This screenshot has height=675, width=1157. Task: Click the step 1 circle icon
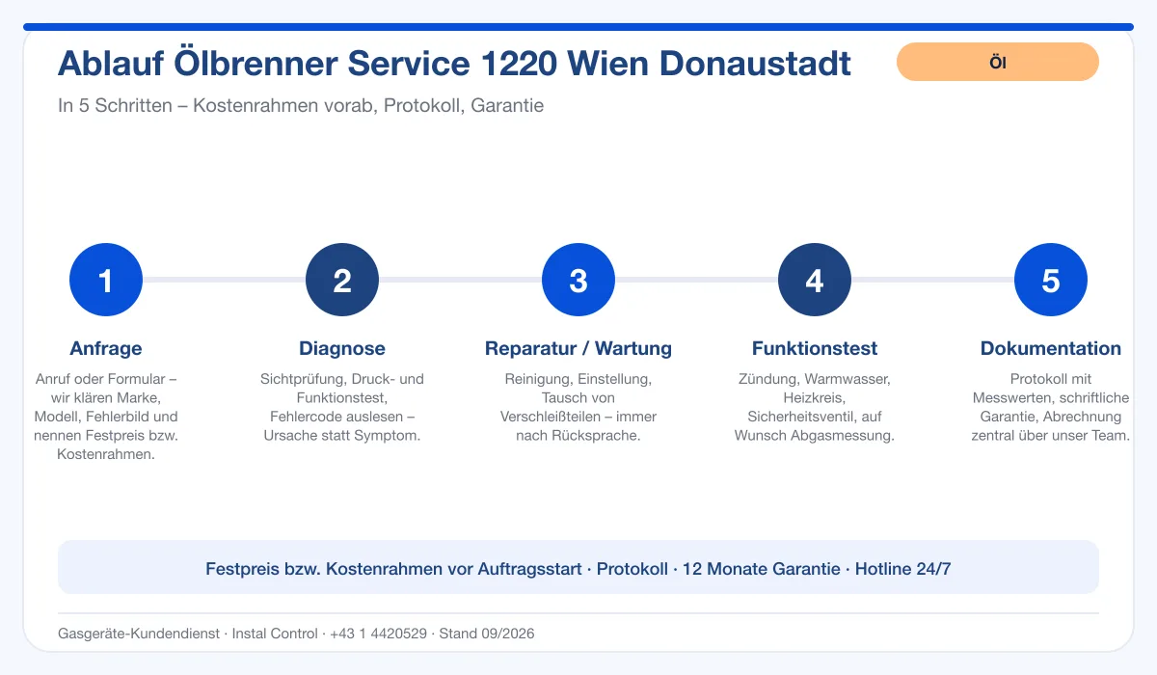tap(106, 280)
